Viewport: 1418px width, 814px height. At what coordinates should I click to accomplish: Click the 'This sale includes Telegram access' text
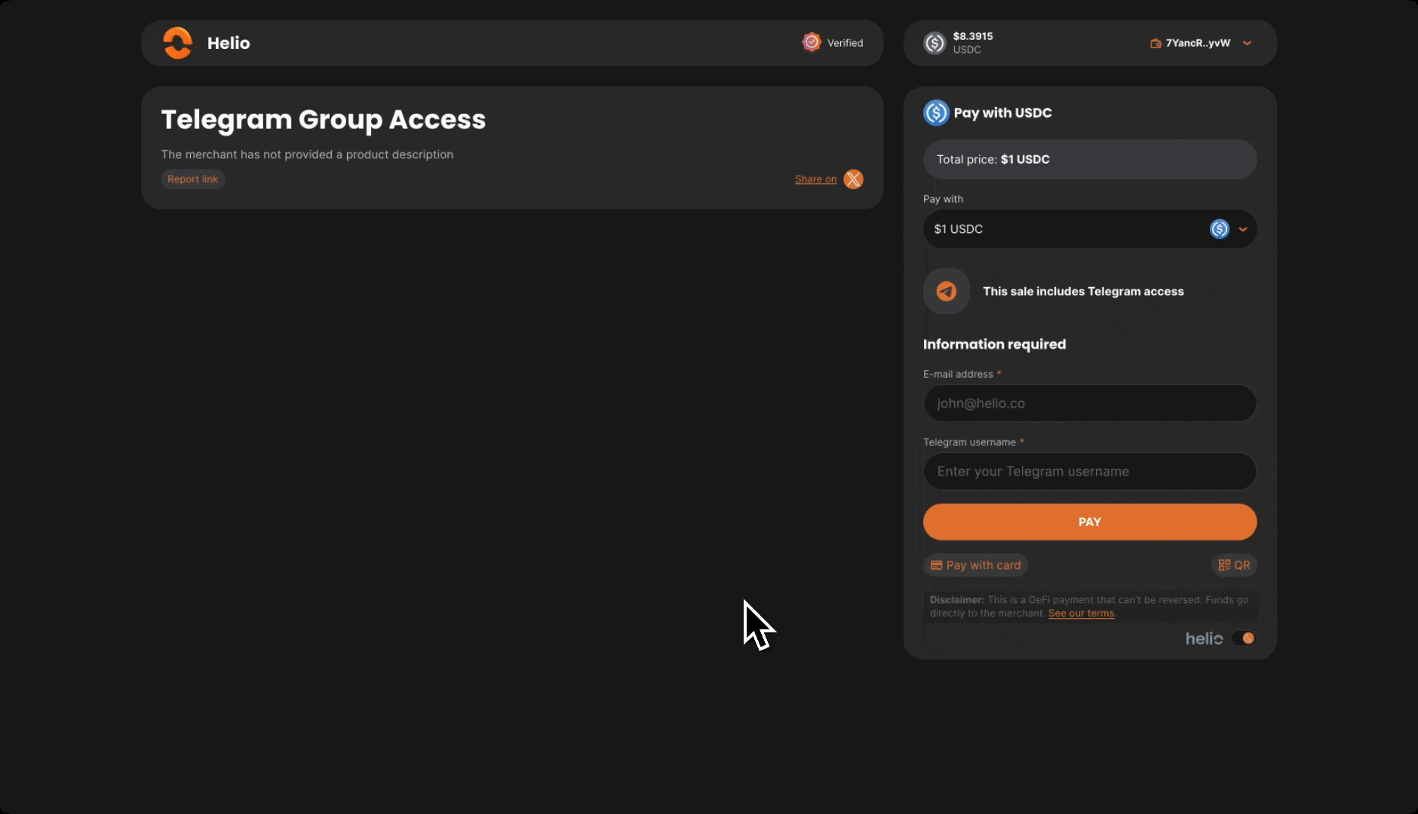[1083, 292]
